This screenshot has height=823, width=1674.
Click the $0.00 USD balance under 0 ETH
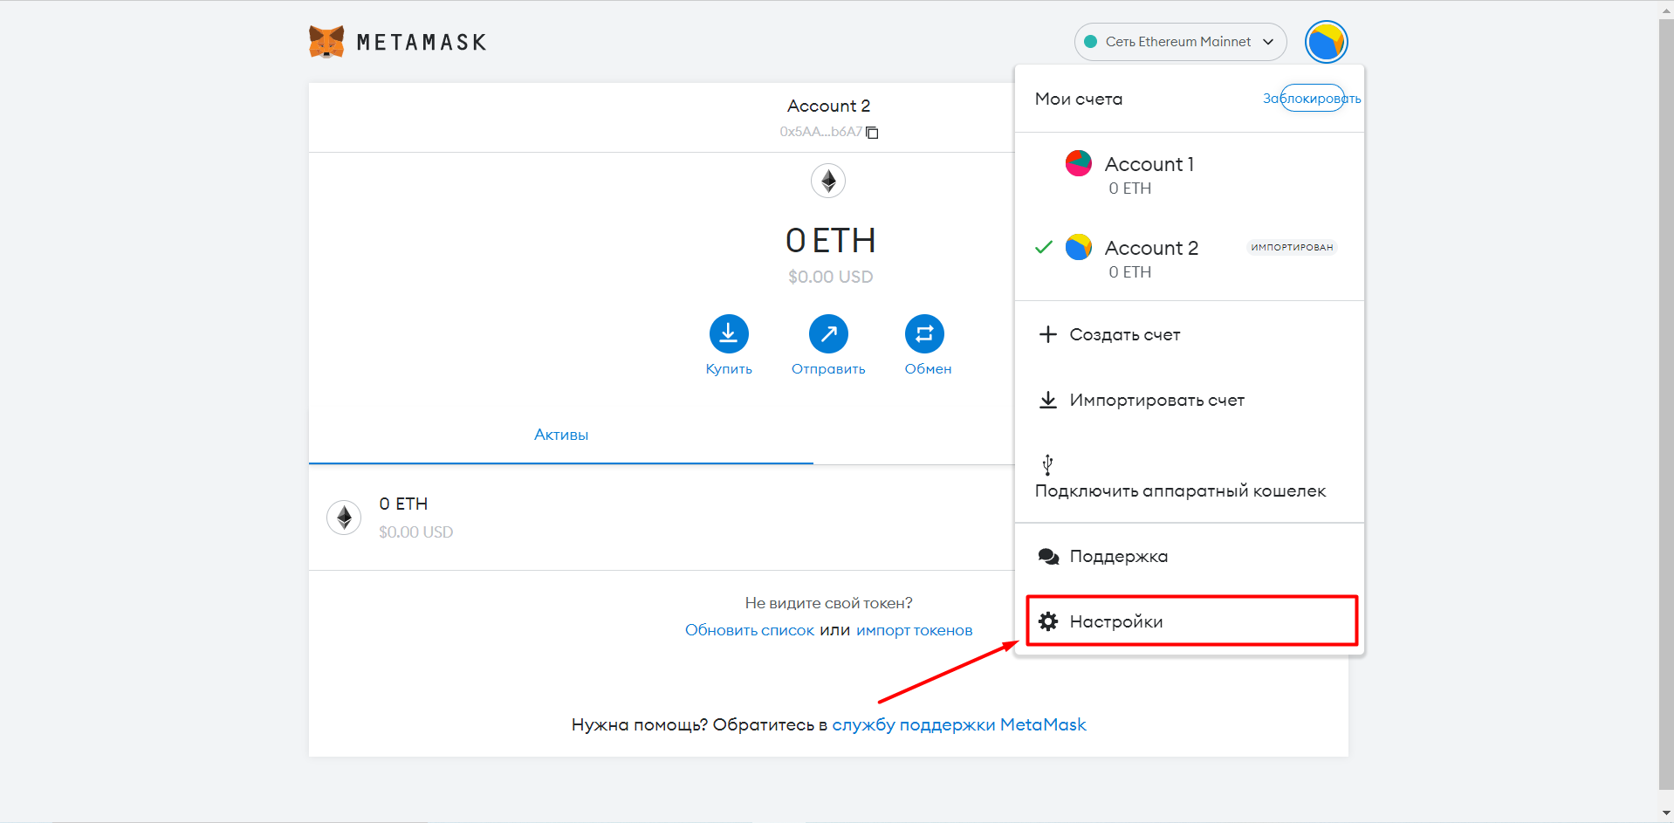tap(830, 277)
